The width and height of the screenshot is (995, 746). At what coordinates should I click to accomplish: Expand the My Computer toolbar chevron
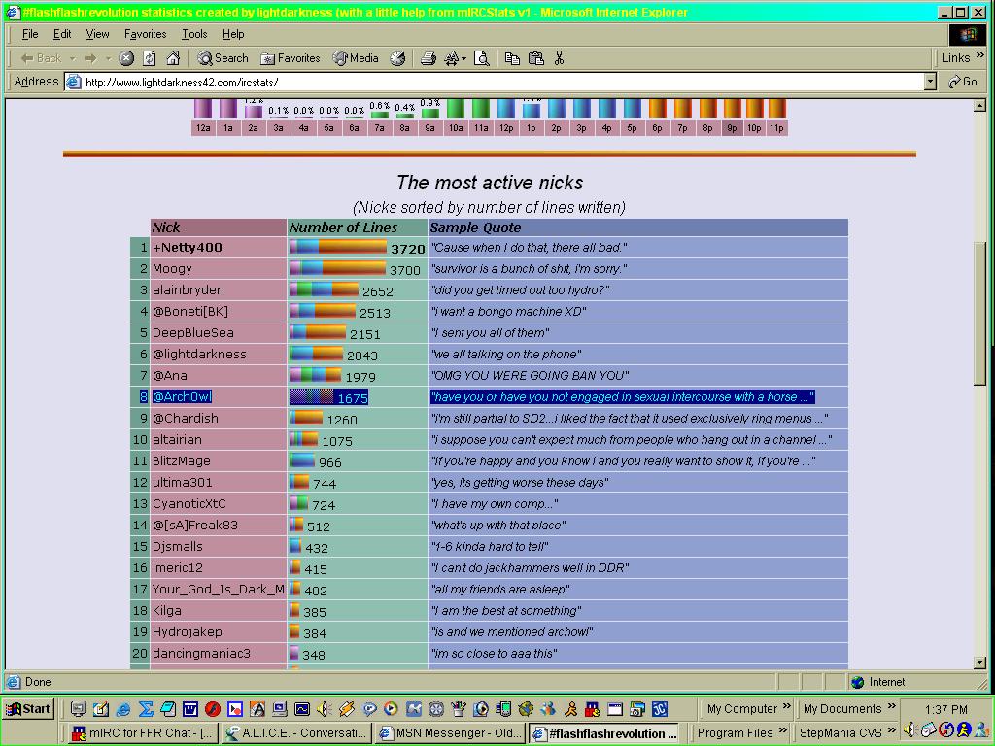pyautogui.click(x=786, y=707)
